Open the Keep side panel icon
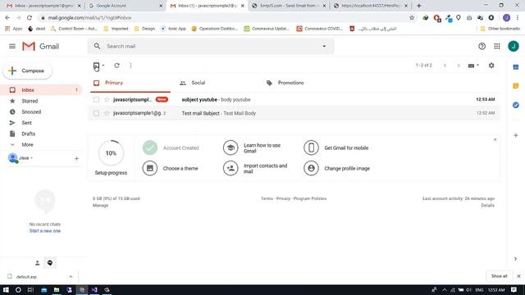525x295 pixels. click(x=516, y=86)
